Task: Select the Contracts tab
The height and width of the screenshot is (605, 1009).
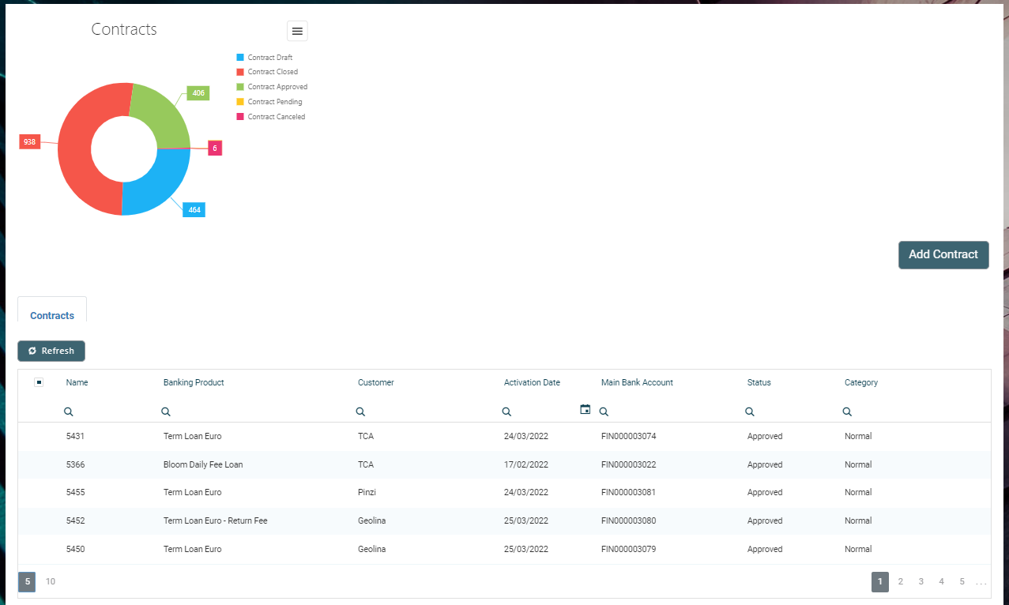Action: click(52, 315)
